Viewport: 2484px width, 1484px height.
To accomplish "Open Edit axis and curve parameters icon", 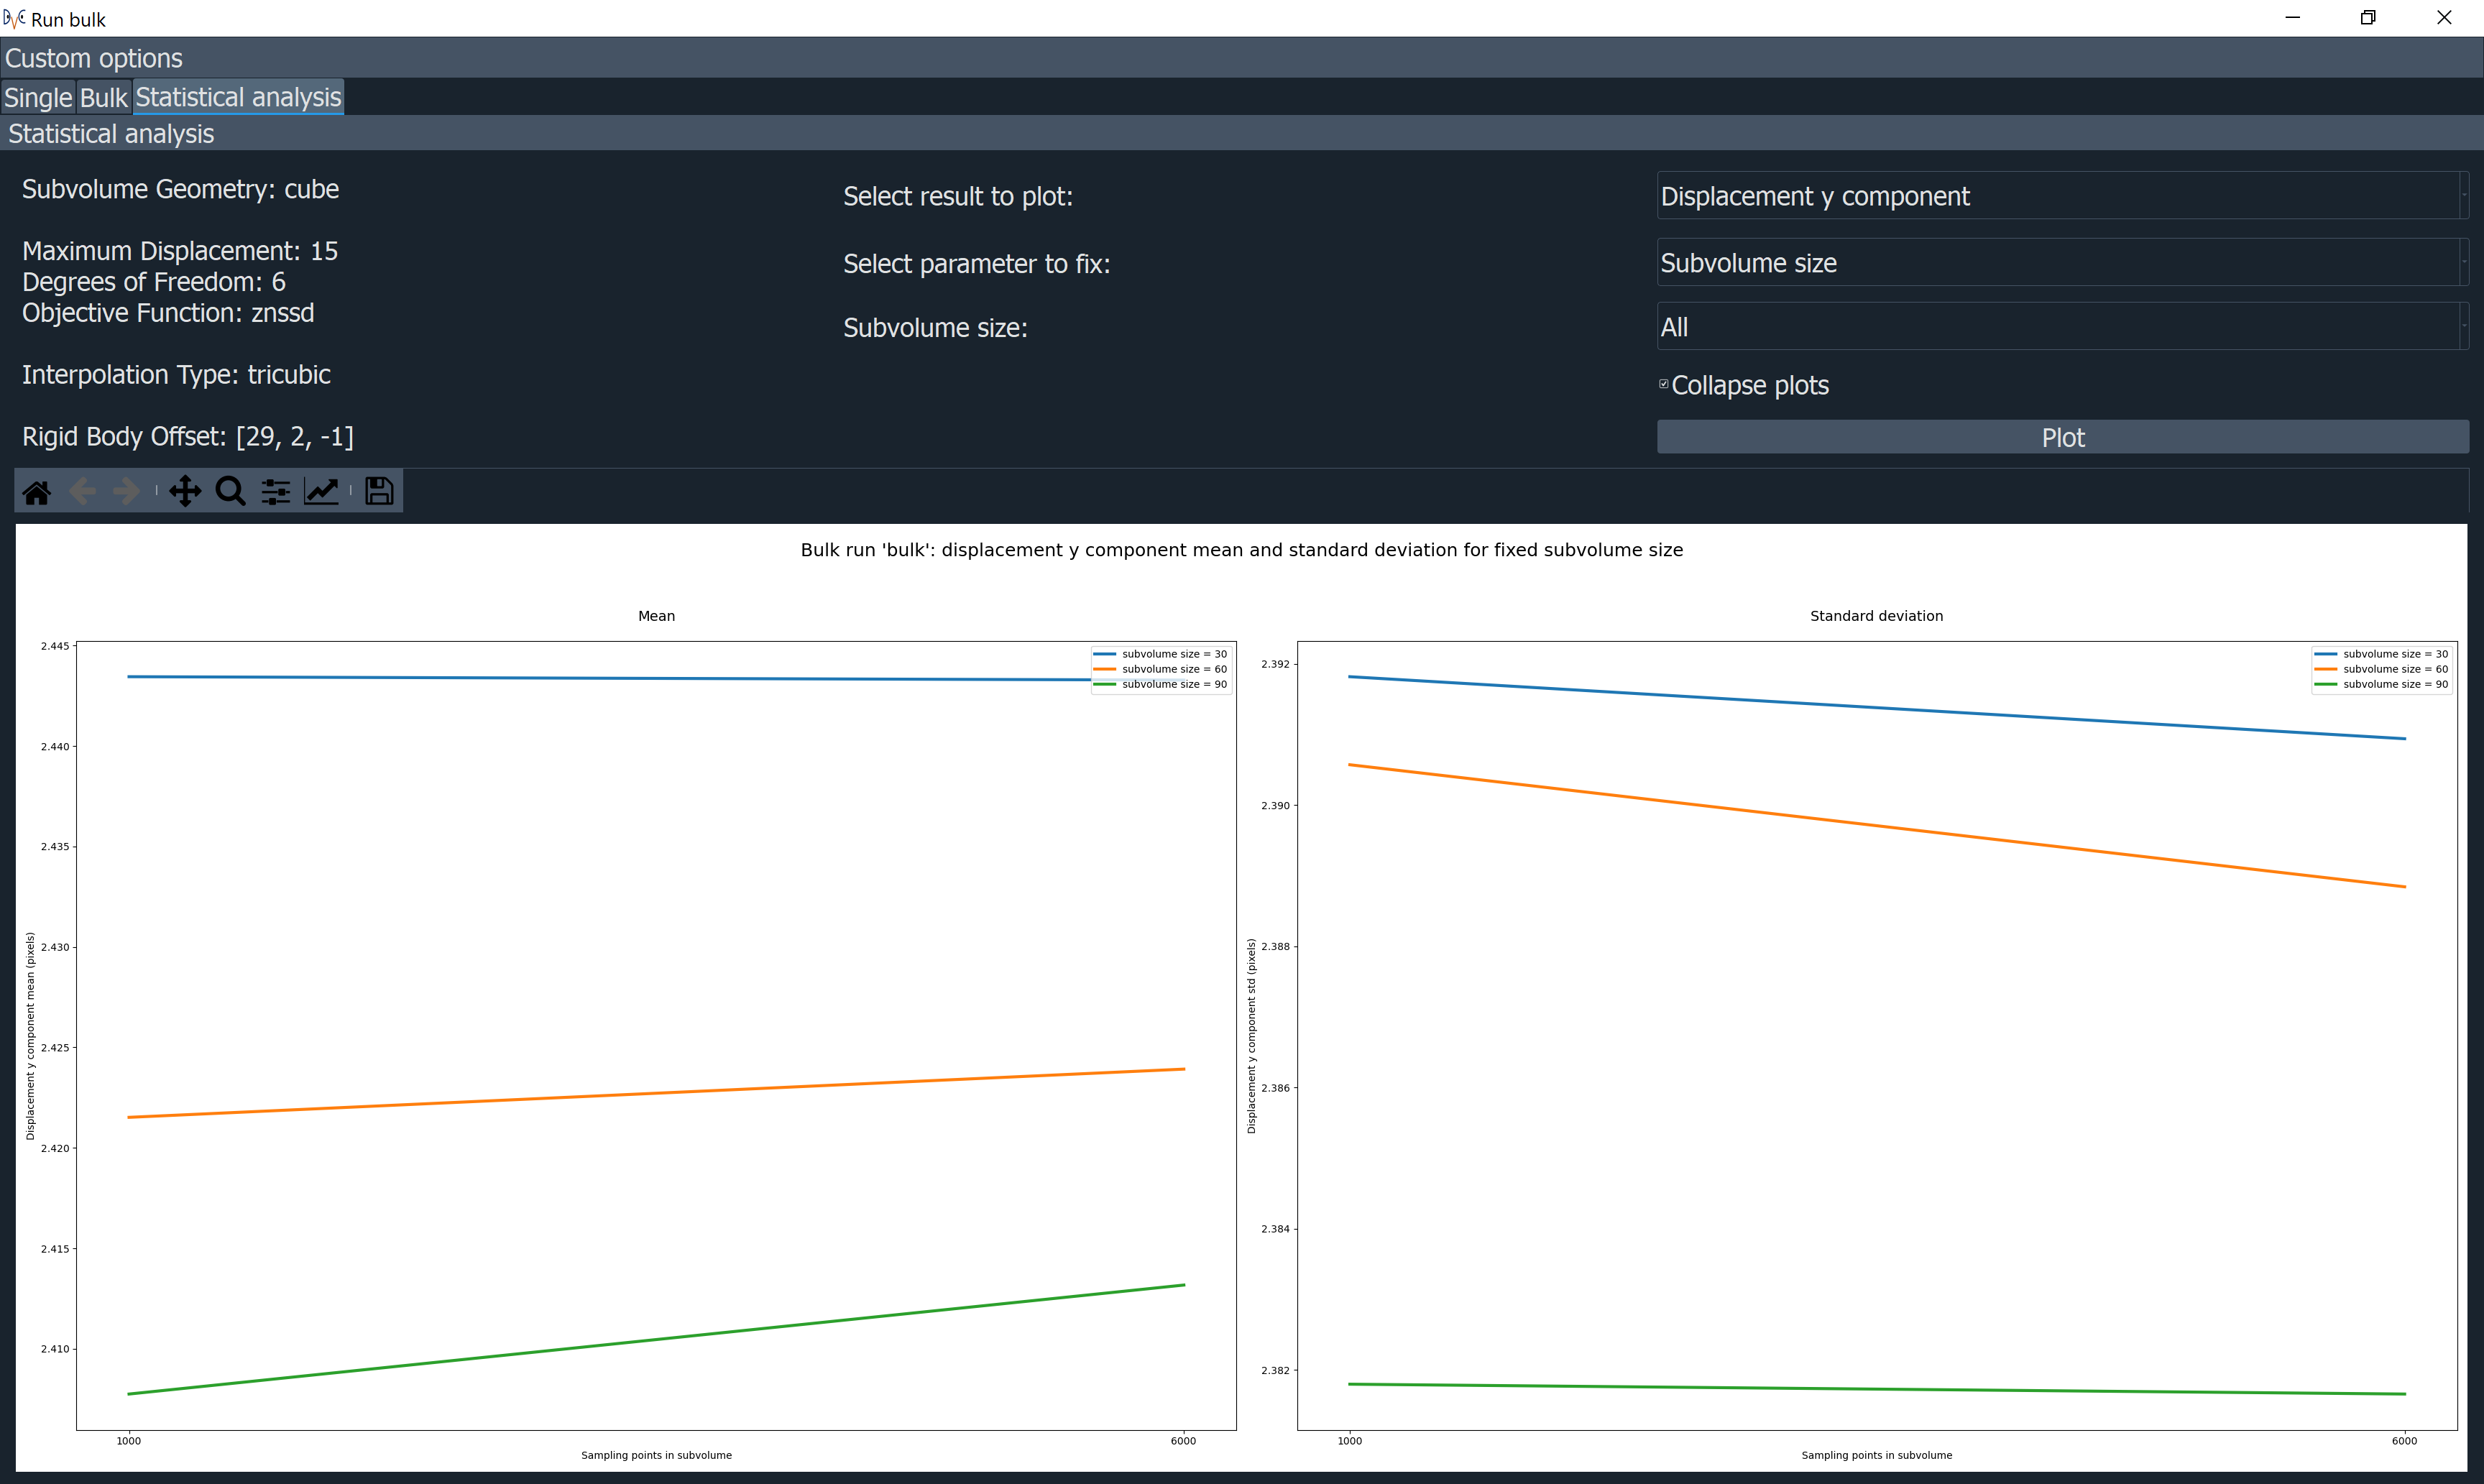I will 321,491.
